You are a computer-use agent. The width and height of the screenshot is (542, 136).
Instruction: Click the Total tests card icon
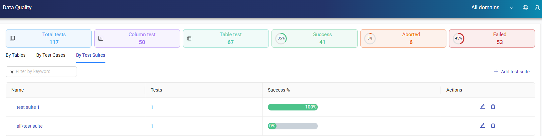13,38
